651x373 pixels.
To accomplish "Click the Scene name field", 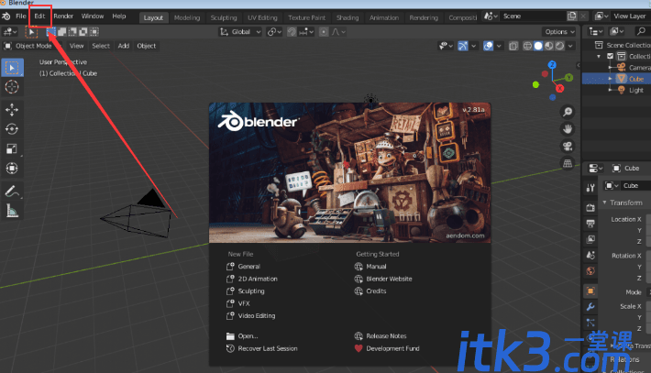I will [x=533, y=16].
